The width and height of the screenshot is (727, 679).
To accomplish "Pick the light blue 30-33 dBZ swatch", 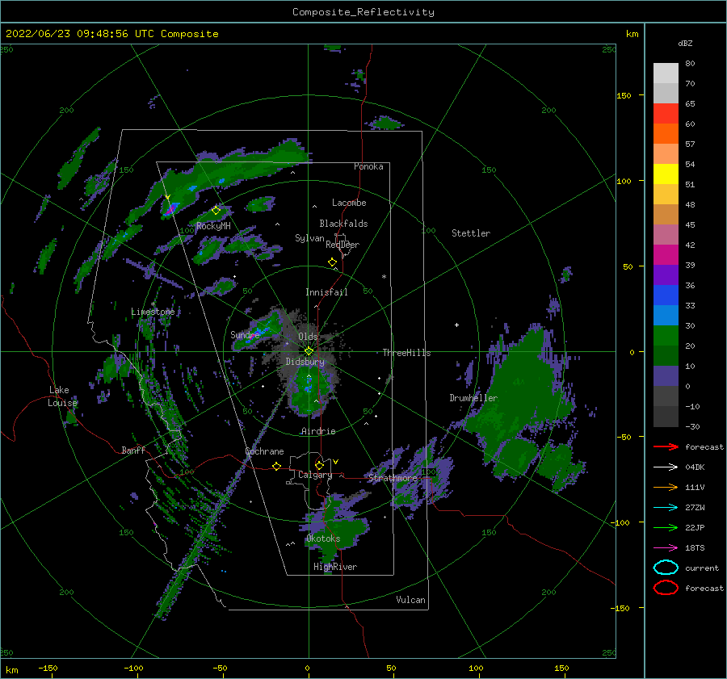I will coord(666,315).
